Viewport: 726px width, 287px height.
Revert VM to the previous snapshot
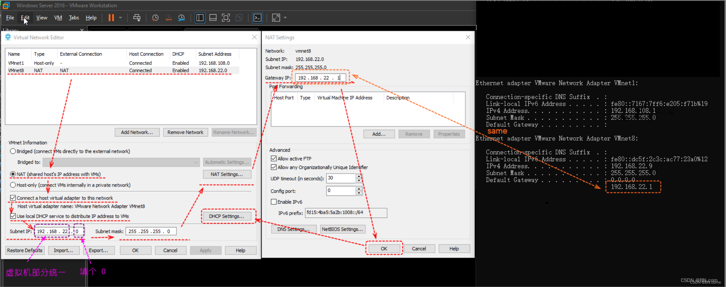[168, 18]
